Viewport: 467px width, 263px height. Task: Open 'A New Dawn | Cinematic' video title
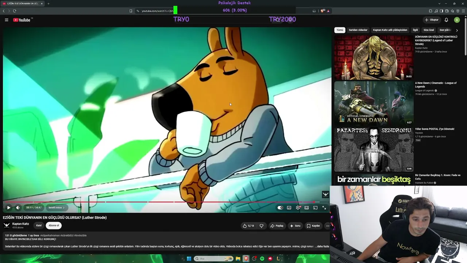point(436,85)
